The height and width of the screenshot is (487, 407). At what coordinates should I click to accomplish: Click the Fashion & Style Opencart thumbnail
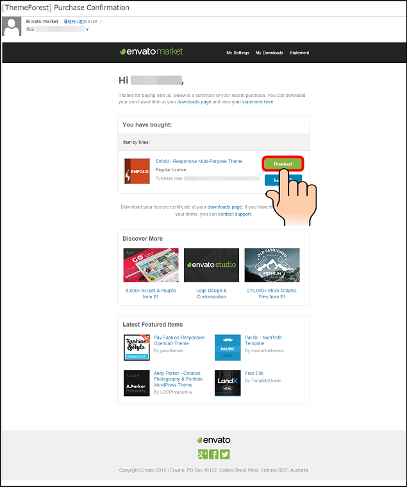click(137, 348)
